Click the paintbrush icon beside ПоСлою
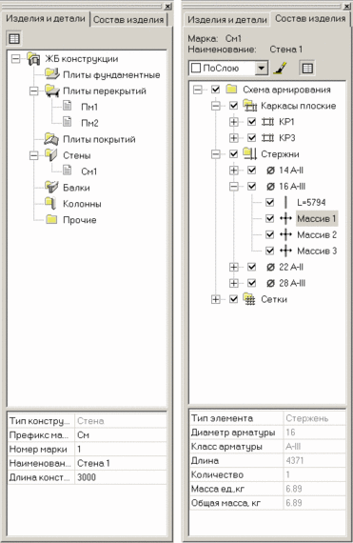The width and height of the screenshot is (353, 543). click(x=280, y=68)
